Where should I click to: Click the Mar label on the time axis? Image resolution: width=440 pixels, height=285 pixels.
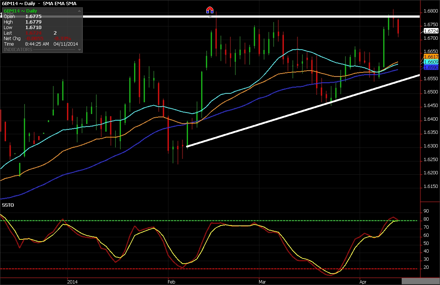point(262,282)
